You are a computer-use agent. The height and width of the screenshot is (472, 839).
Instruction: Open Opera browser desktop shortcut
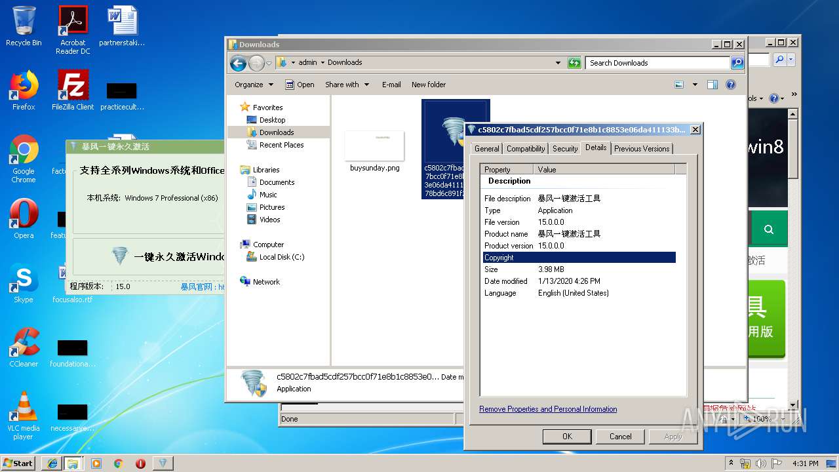[24, 219]
